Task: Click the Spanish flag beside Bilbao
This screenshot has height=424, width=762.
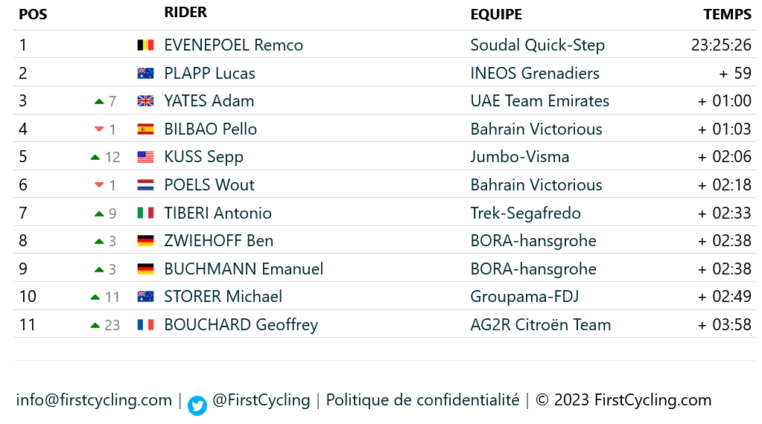Action: [x=145, y=129]
